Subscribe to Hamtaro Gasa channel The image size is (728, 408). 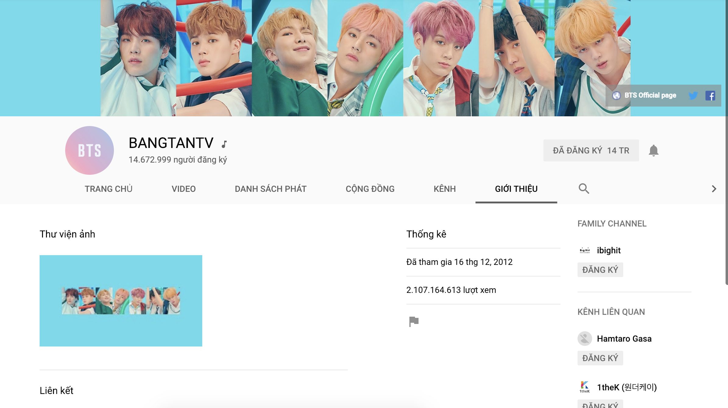pyautogui.click(x=600, y=358)
